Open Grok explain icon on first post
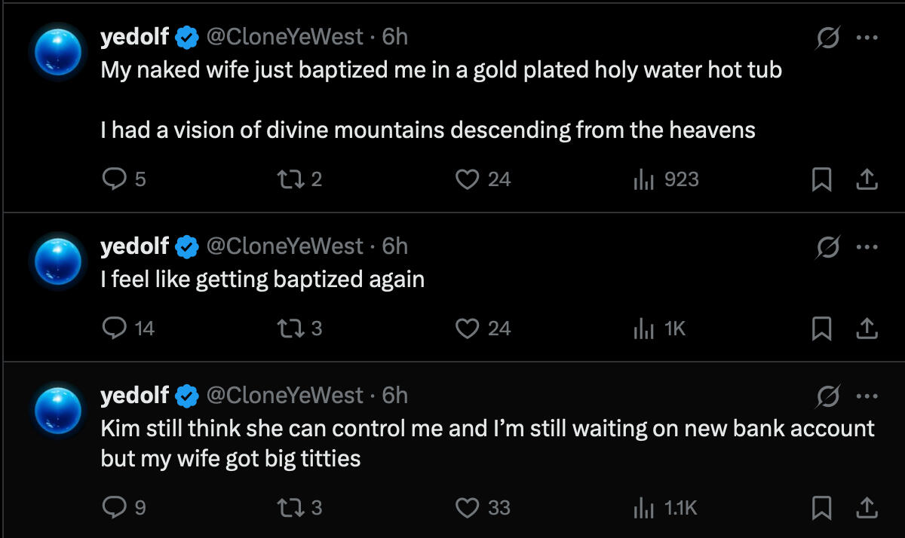This screenshot has width=905, height=538. click(x=828, y=38)
